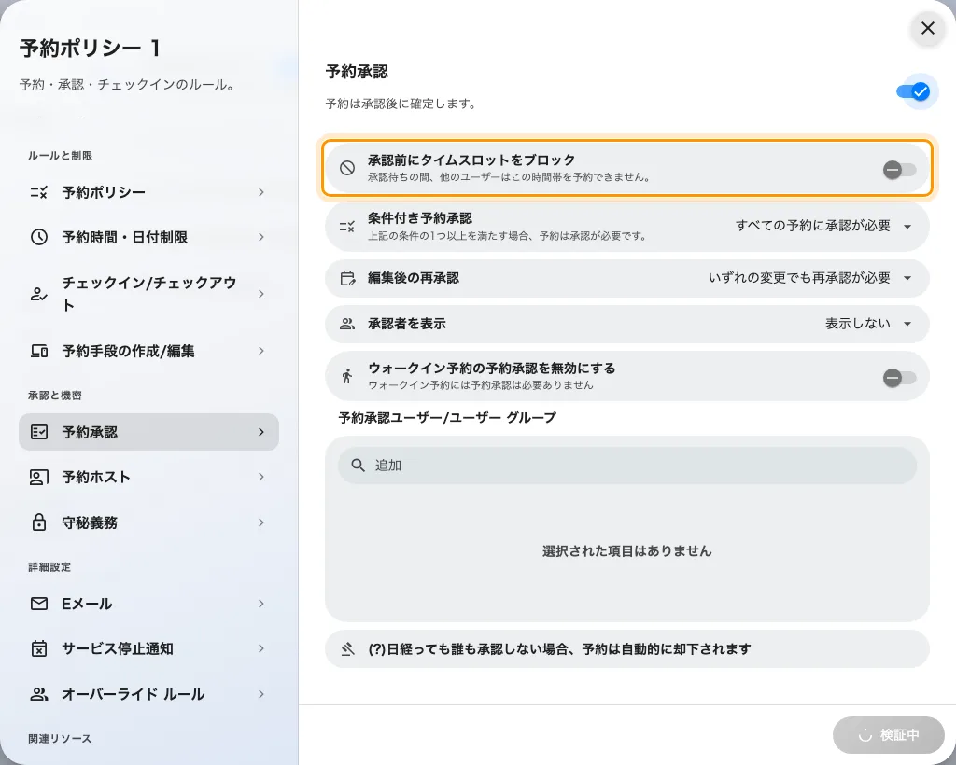This screenshot has height=765, width=956.
Task: Click the people icon in 承認者を表示 row
Action: (347, 324)
